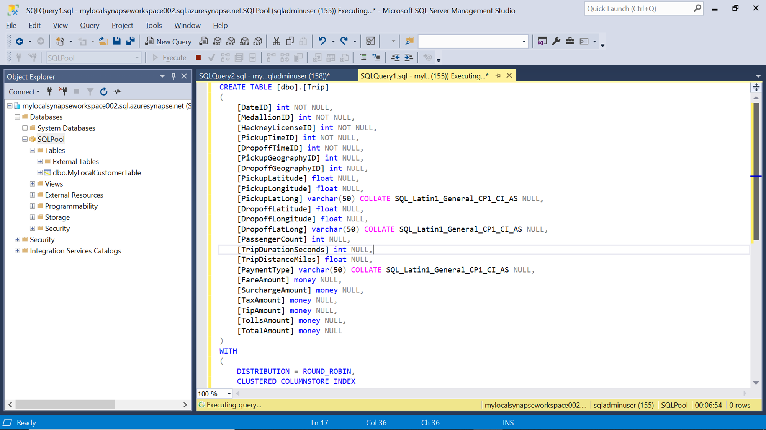Screen dimensions: 766x430
Task: Click the wrench Properties Window icon
Action: [x=556, y=41]
